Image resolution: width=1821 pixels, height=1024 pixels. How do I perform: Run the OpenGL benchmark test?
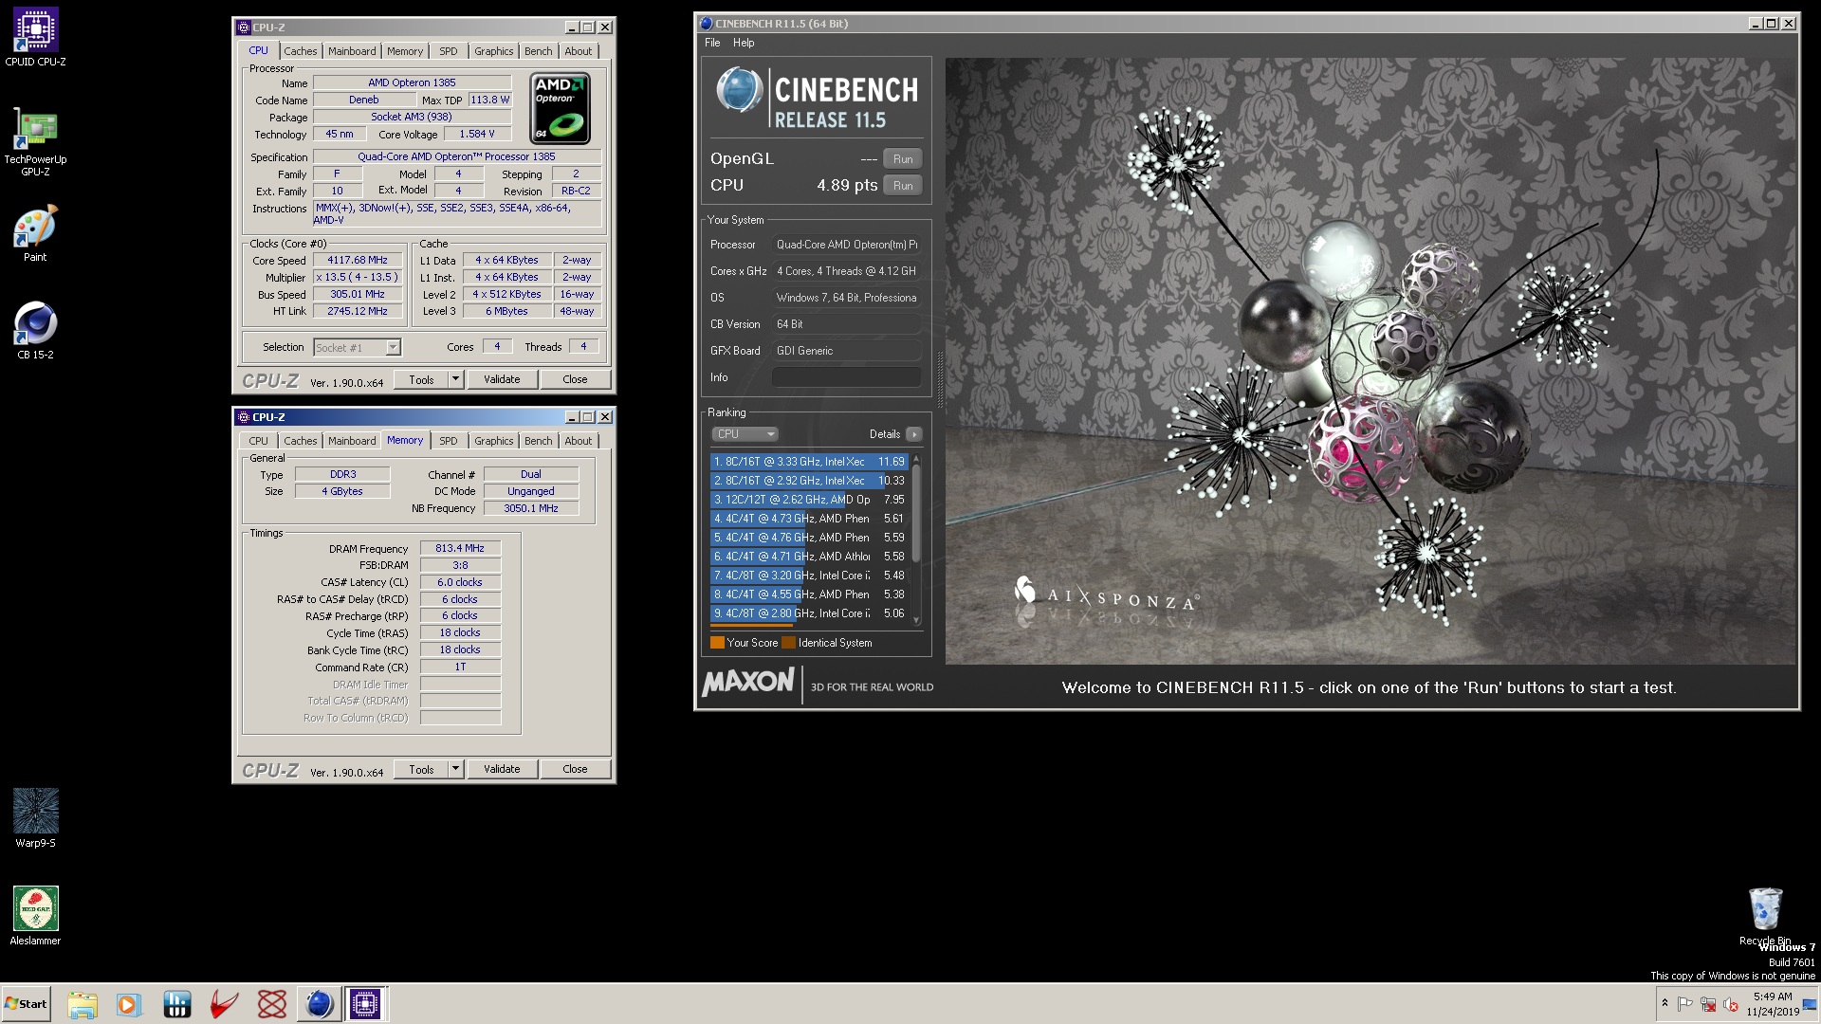903,159
